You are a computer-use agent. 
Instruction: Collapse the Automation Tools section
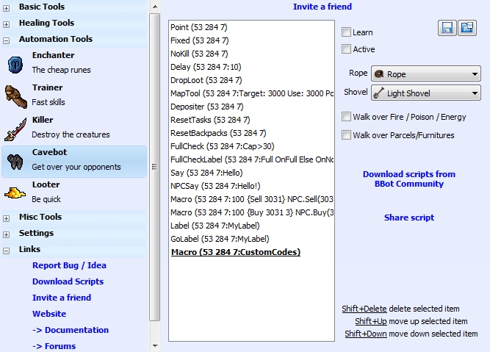[x=7, y=39]
